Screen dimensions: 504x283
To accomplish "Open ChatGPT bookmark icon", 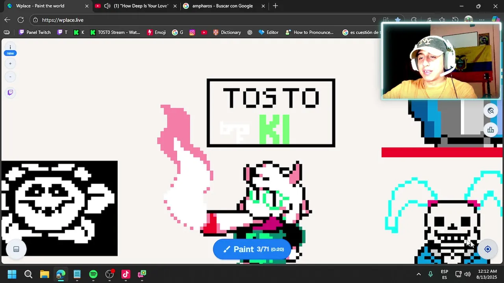I will [250, 32].
